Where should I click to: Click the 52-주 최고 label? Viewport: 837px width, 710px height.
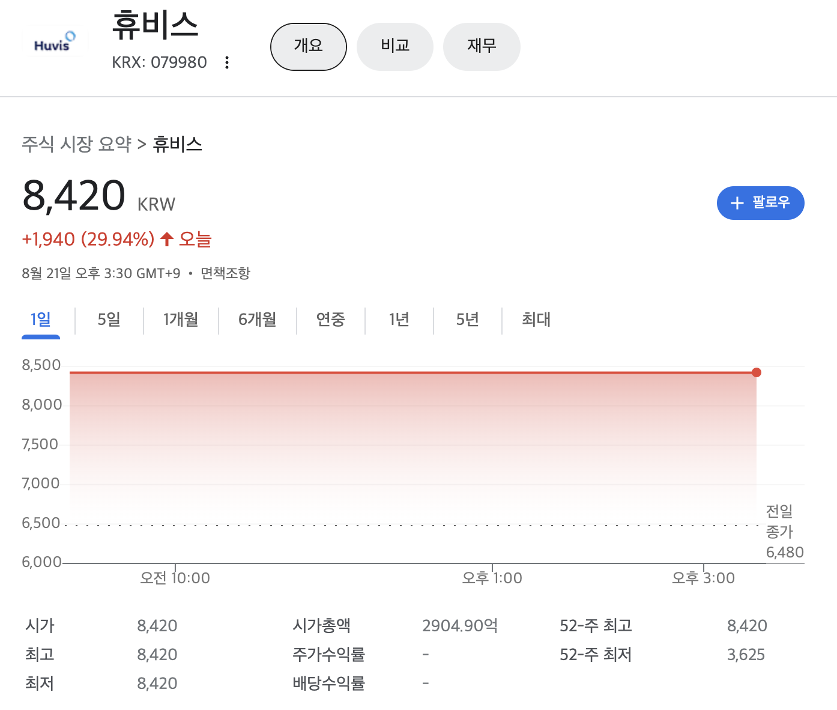point(596,626)
